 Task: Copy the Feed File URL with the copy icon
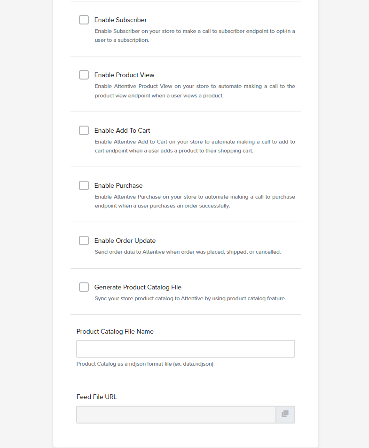(x=285, y=414)
